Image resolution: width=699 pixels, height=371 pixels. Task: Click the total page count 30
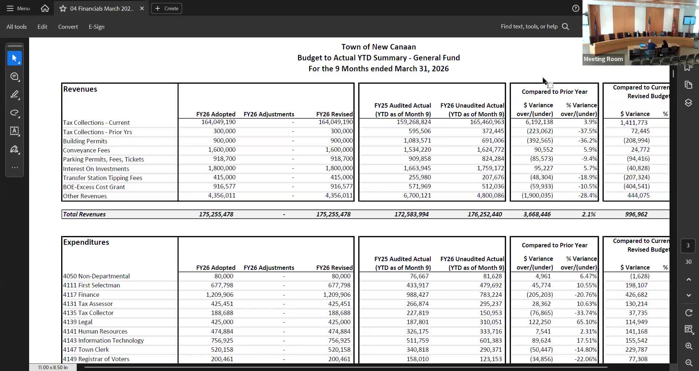pos(688,262)
